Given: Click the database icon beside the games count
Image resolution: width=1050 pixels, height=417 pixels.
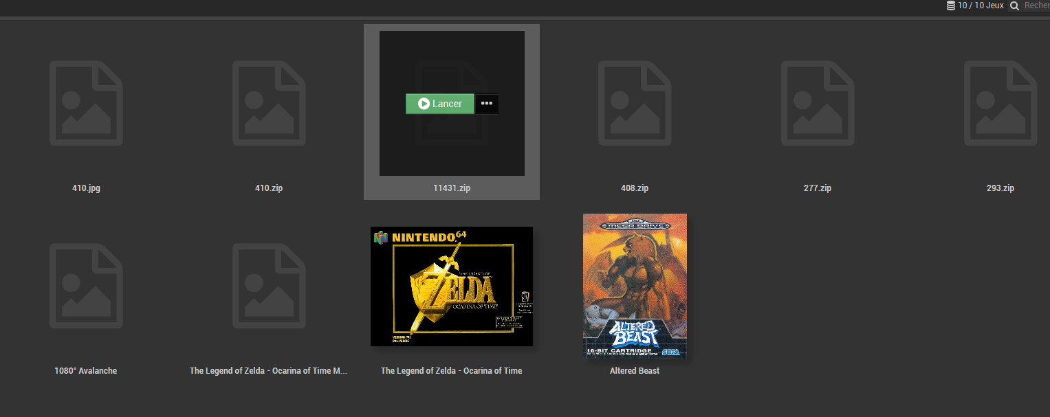Looking at the screenshot, I should [x=951, y=5].
